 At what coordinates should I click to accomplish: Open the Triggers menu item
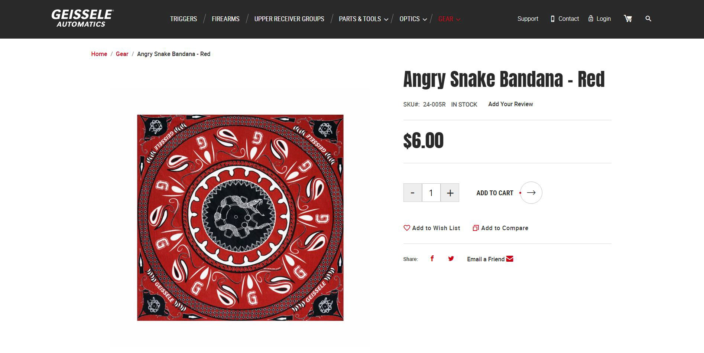click(x=184, y=19)
